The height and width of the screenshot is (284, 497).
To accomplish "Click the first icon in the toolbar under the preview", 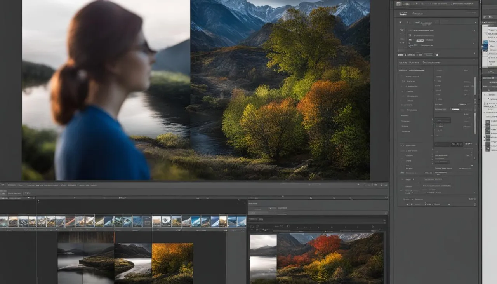I will click(x=2, y=185).
